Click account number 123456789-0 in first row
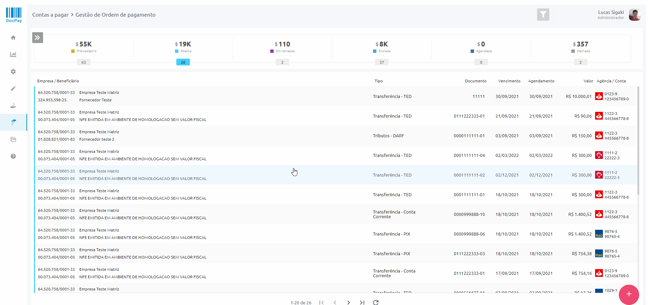This screenshot has width=648, height=305. 616,99
